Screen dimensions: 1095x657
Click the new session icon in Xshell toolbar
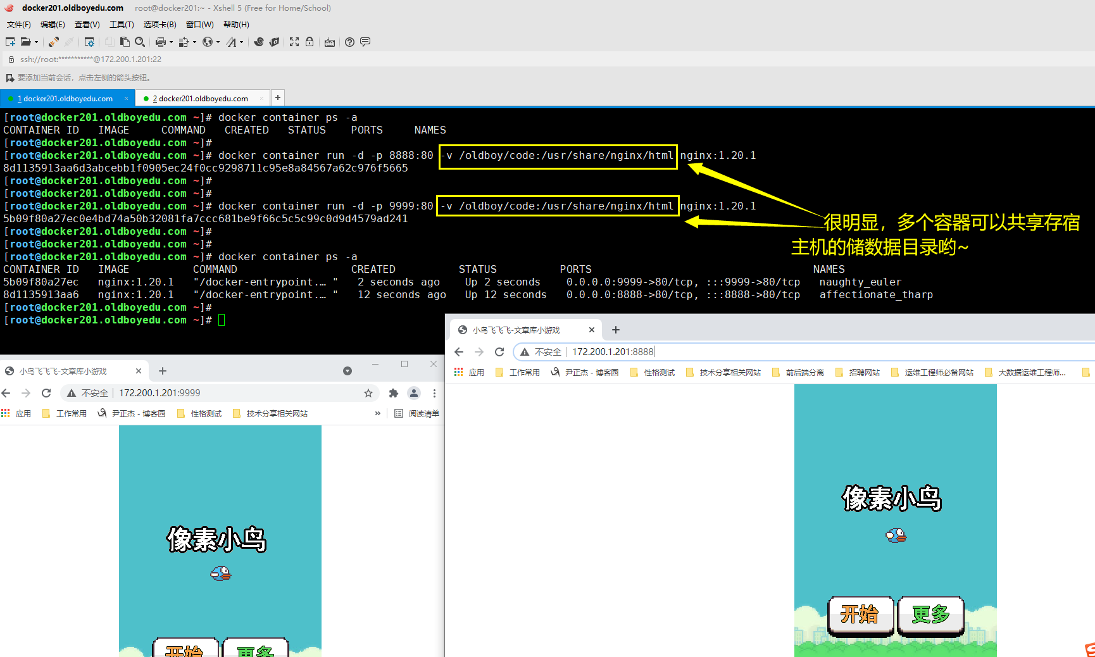click(x=10, y=42)
